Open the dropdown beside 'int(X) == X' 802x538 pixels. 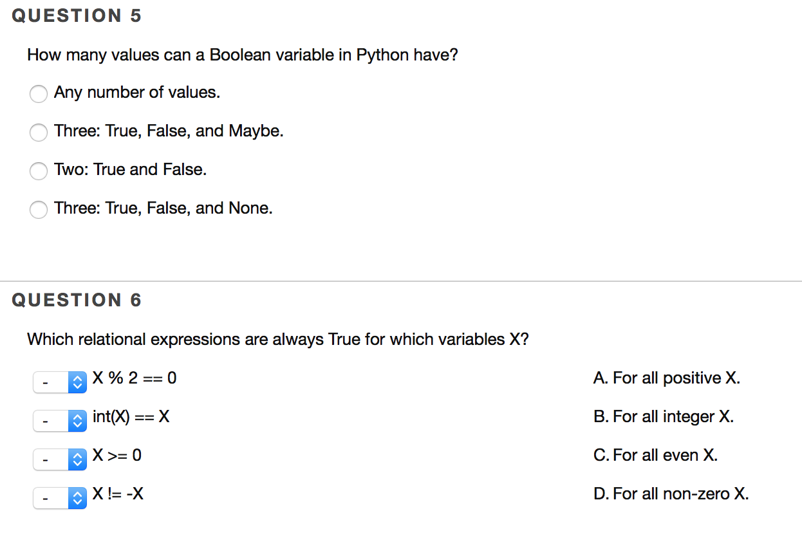tap(60, 420)
